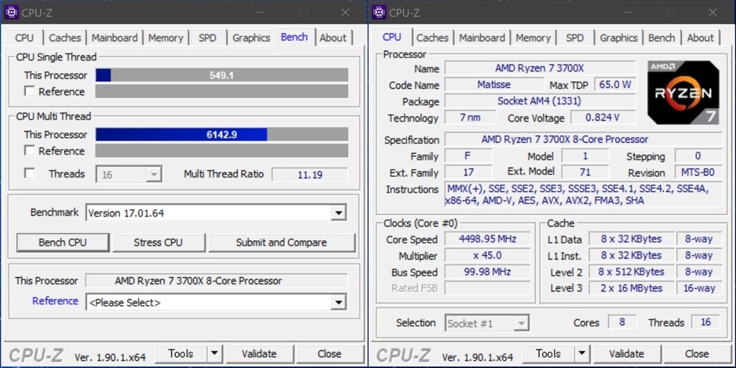This screenshot has width=736, height=368.
Task: Click Submit and Compare button
Action: click(281, 243)
